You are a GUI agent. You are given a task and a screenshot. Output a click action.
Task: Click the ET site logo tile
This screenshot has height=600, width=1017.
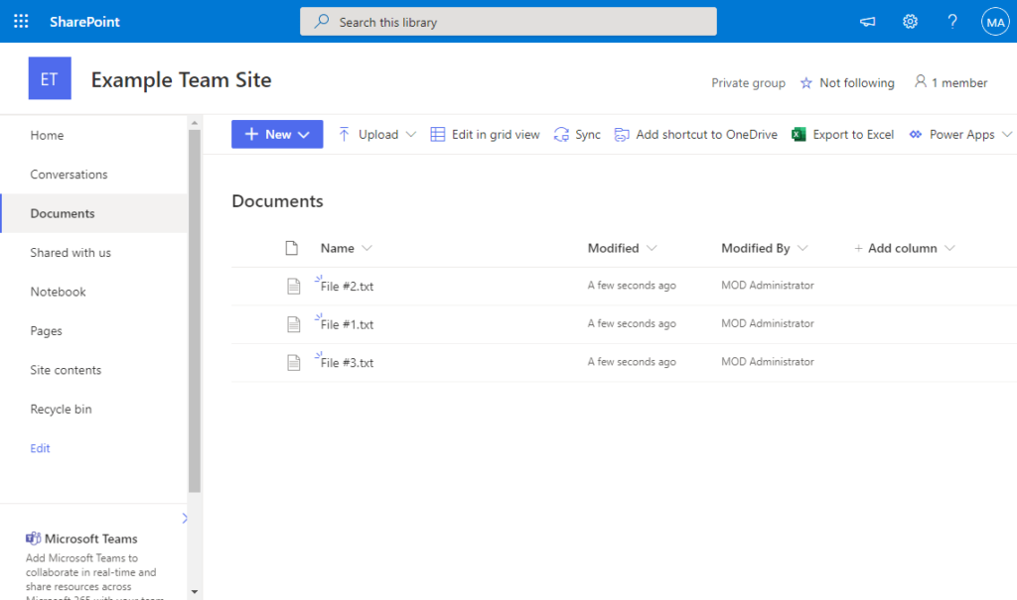(x=50, y=78)
